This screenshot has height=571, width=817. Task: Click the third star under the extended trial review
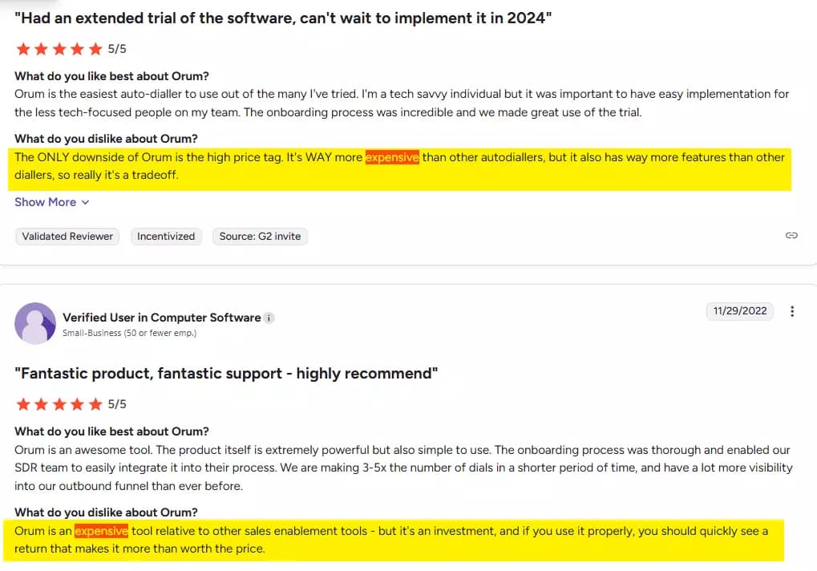59,48
